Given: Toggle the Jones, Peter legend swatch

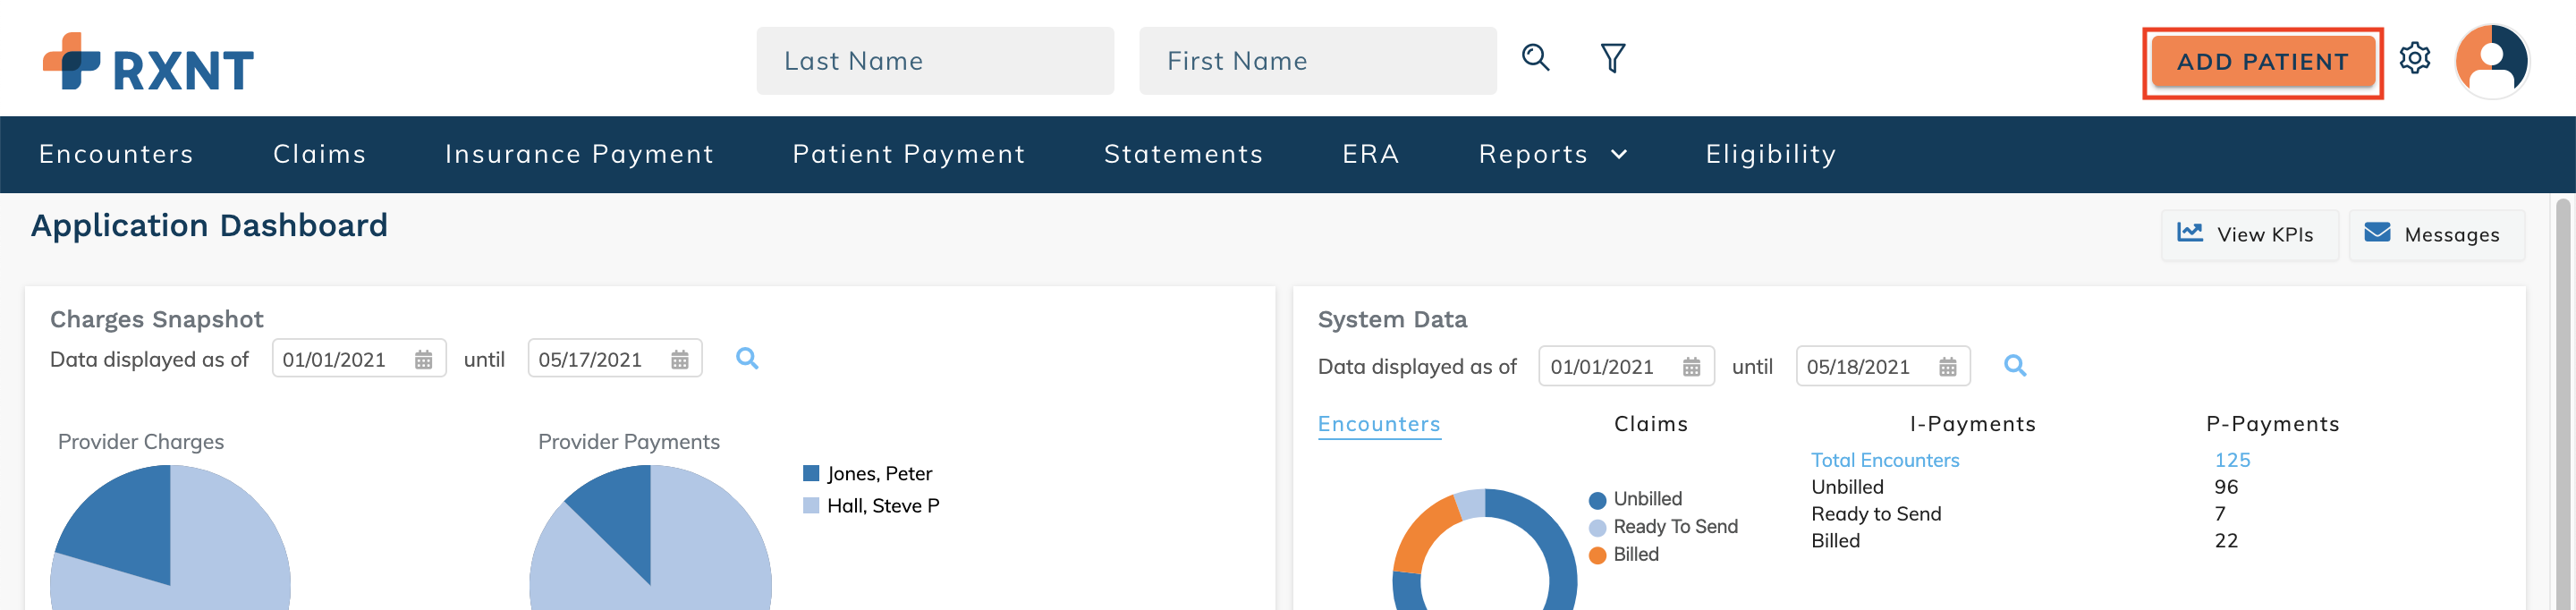Looking at the screenshot, I should coord(811,473).
